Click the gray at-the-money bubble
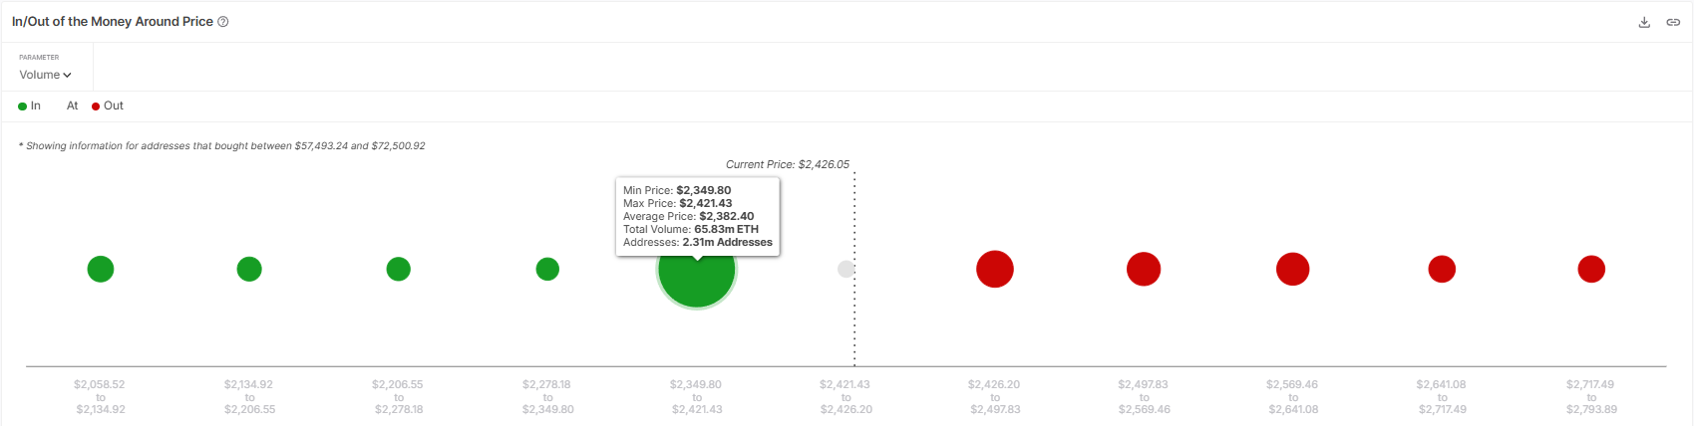 [x=846, y=269]
